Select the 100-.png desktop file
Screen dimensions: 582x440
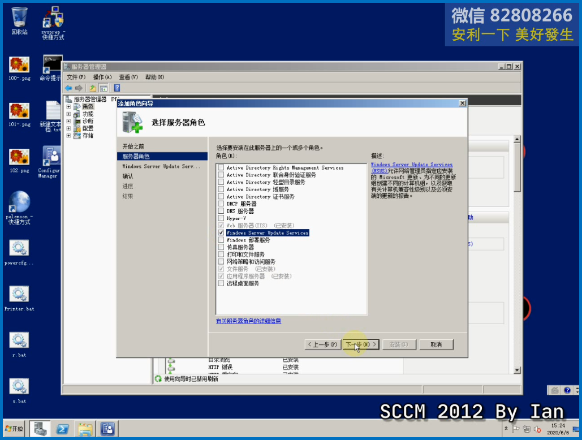(19, 68)
